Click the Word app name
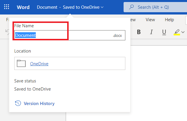Viewport: 187px width, 121px height. point(23,7)
